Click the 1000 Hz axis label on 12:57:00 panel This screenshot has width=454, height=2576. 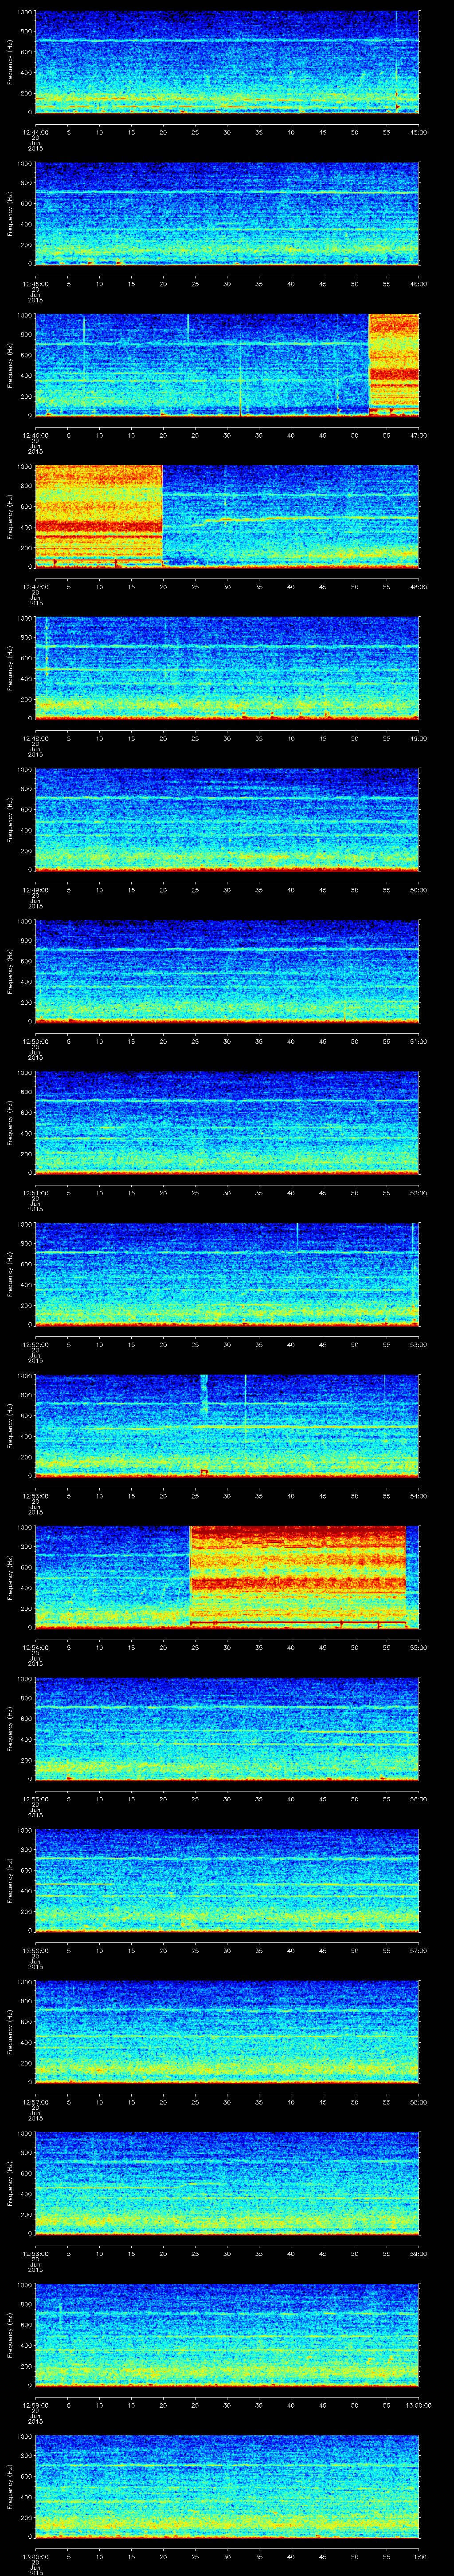click(25, 1982)
